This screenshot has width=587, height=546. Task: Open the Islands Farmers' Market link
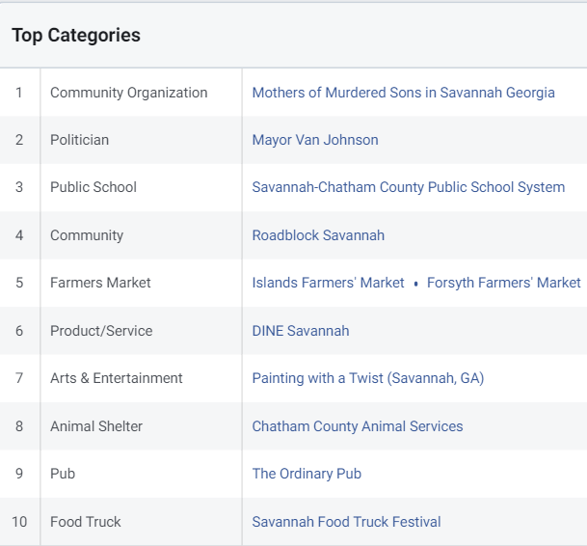pyautogui.click(x=328, y=283)
